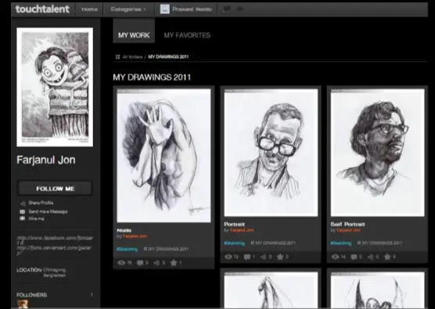
Task: Open the partially visible drawing below Portrait
Action: [x=271, y=290]
